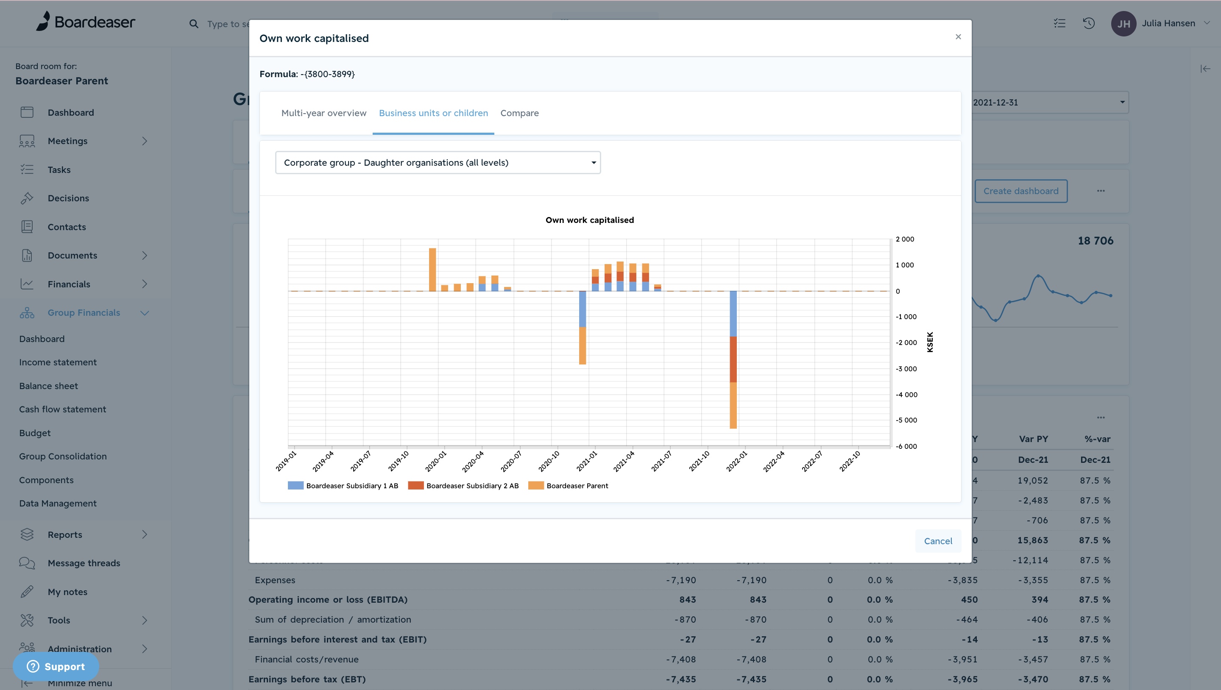Expand the Tools submenu chevron
Screen dimensions: 1221x690
(145, 620)
